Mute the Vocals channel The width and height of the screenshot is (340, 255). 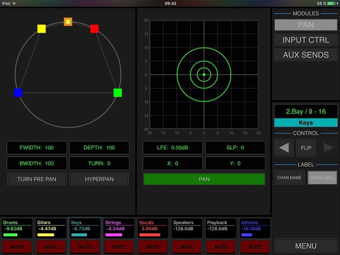pyautogui.click(x=153, y=245)
